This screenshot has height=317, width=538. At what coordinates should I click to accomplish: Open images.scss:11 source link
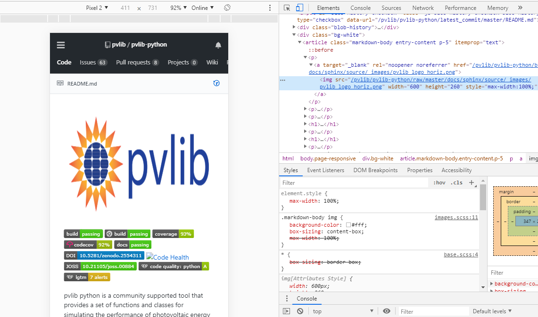click(x=456, y=217)
